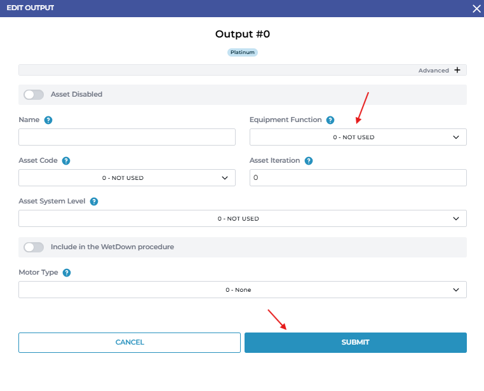
Task: Open the Motor Type dropdown
Action: 242,290
